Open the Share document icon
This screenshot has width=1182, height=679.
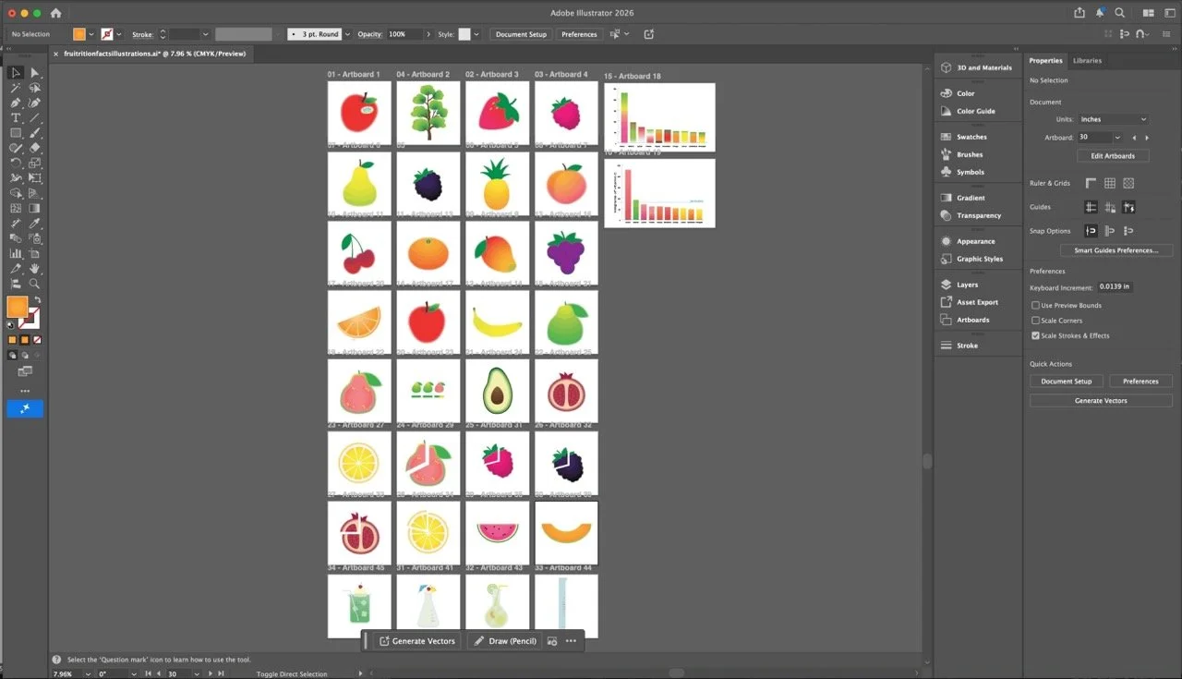coord(1079,13)
